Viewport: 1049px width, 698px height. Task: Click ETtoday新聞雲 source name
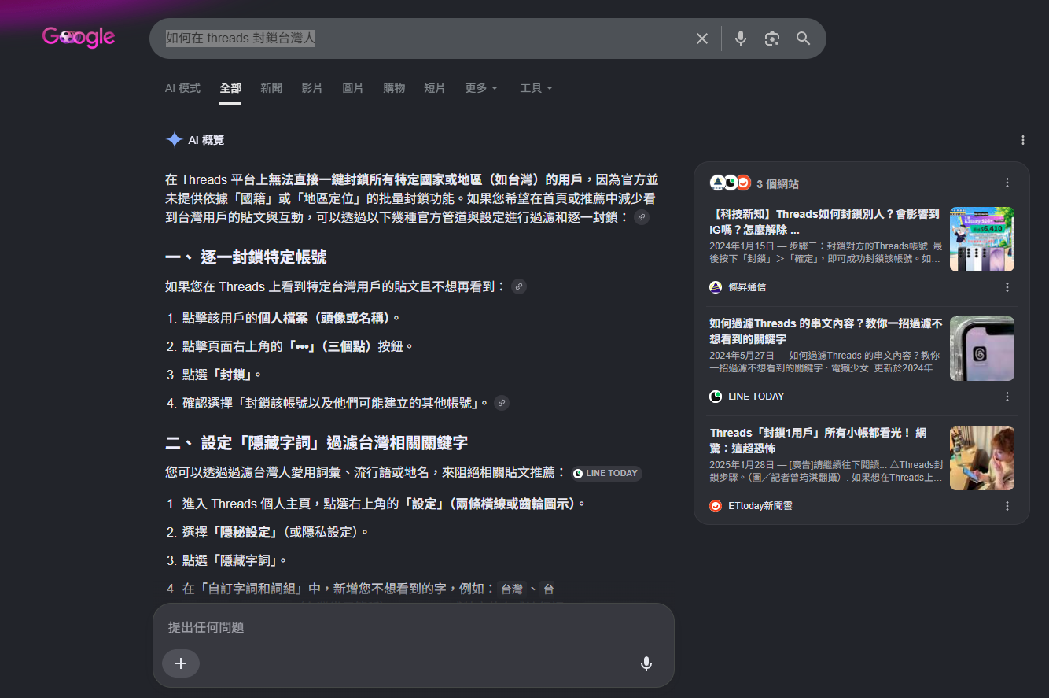point(760,506)
